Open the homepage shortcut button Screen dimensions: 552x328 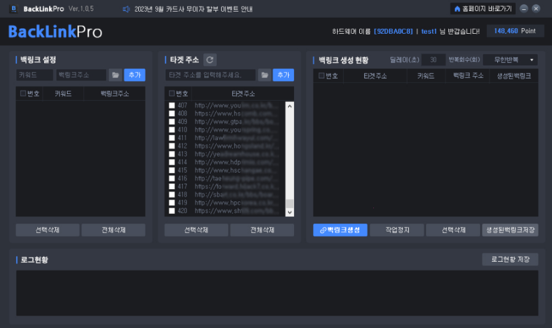[483, 9]
